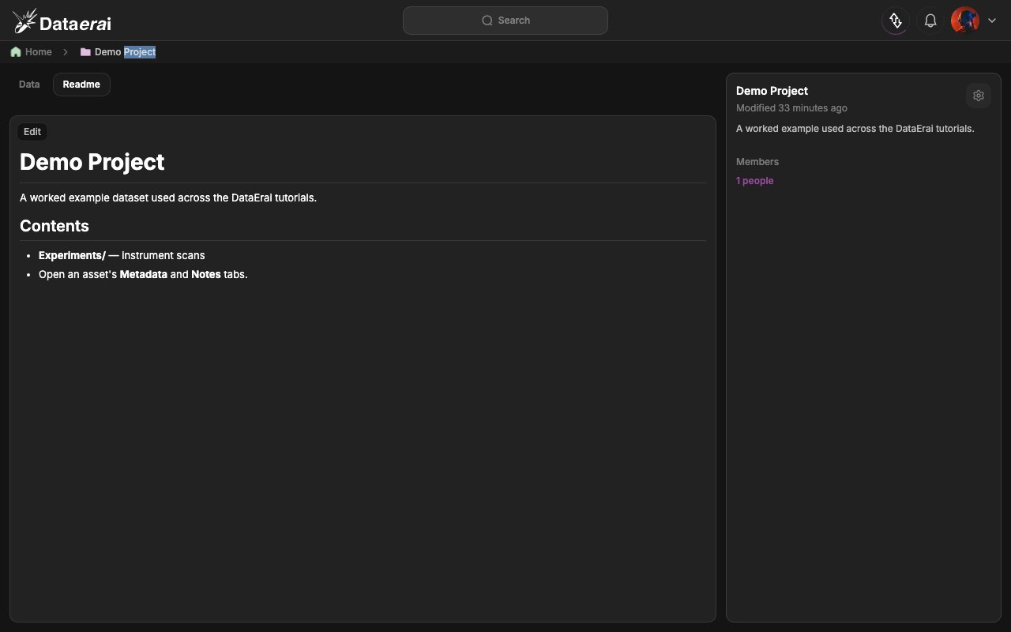Expand the account menu chevron

tap(992, 21)
